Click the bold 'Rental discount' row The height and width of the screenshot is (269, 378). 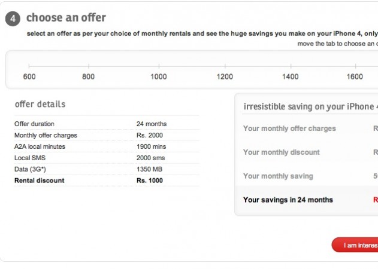39,181
